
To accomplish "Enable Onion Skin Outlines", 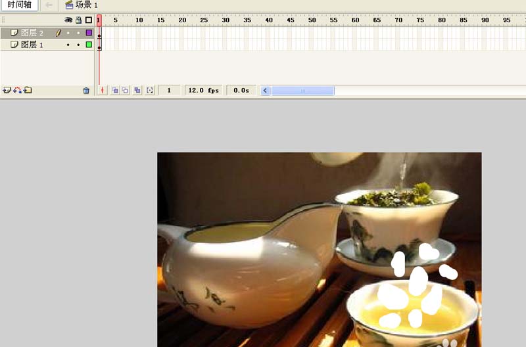I will tap(125, 91).
